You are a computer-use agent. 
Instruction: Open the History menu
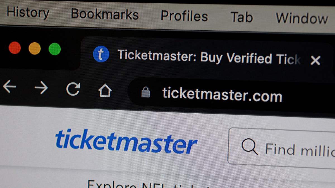(28, 13)
